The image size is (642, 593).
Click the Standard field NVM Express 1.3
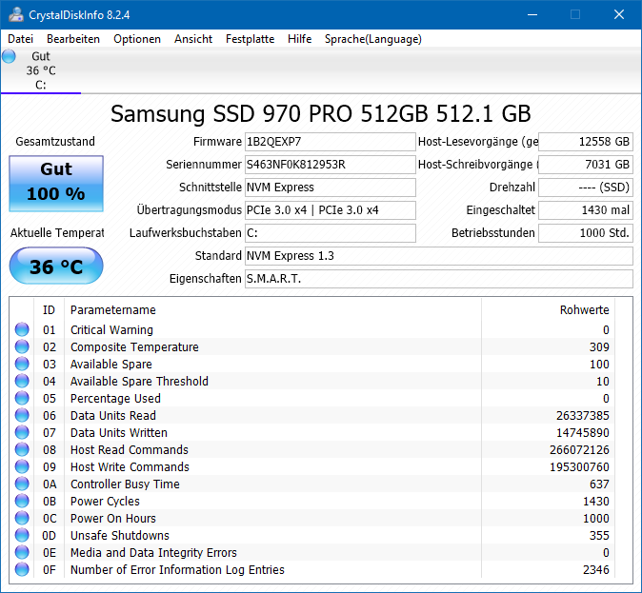pyautogui.click(x=439, y=256)
